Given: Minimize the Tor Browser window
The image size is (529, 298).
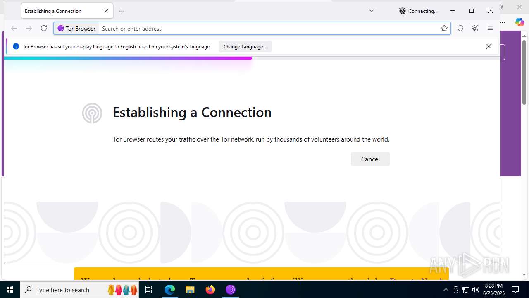Looking at the screenshot, I should [x=453, y=11].
